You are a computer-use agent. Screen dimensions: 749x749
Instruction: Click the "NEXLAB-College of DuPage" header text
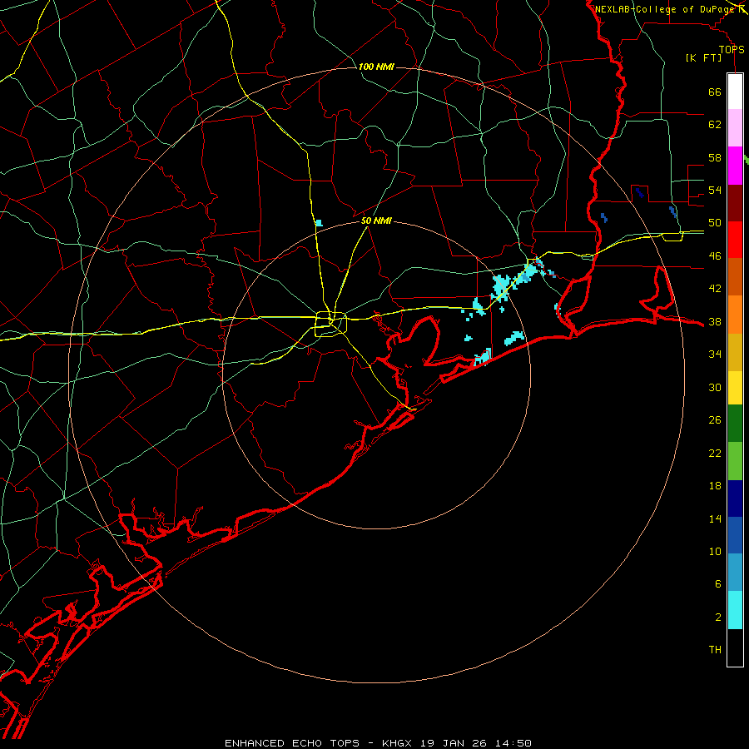tap(665, 9)
